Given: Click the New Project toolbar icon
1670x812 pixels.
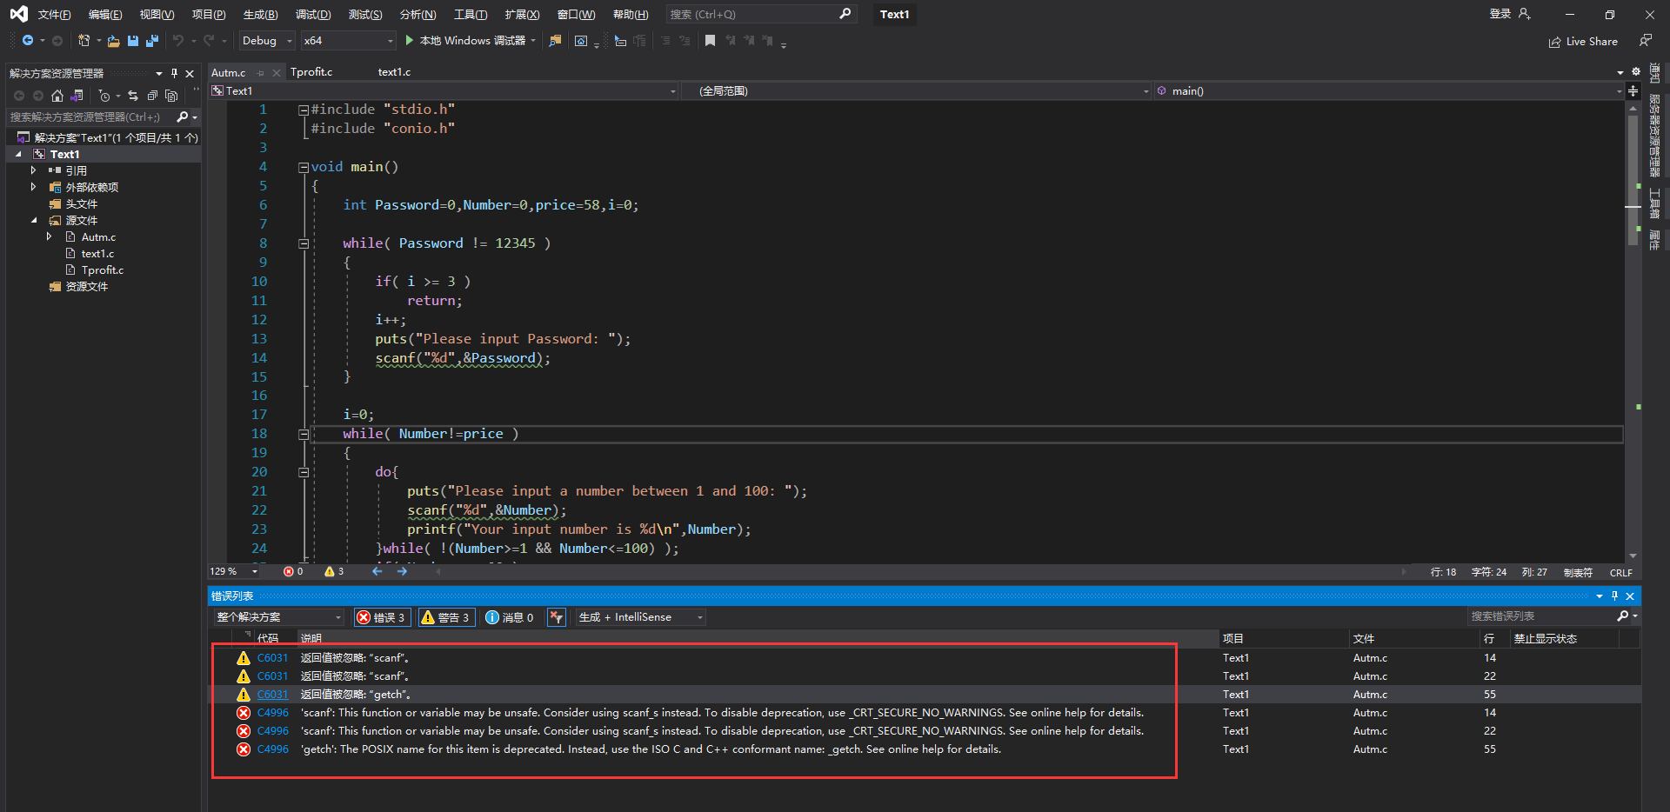Looking at the screenshot, I should point(83,41).
